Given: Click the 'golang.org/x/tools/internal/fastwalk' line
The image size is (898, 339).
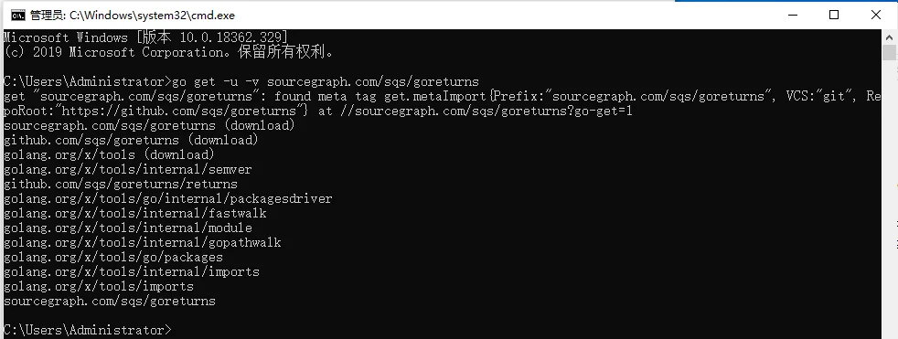Looking at the screenshot, I should tap(135, 214).
